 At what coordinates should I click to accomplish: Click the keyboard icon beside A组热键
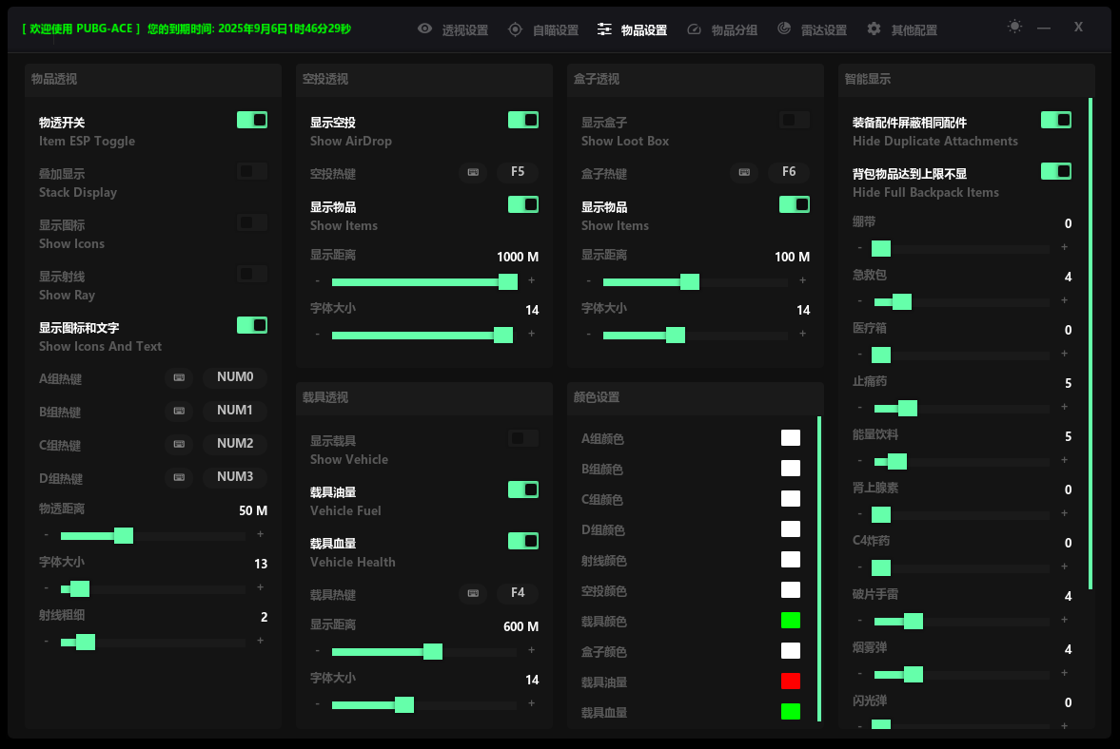pyautogui.click(x=178, y=378)
